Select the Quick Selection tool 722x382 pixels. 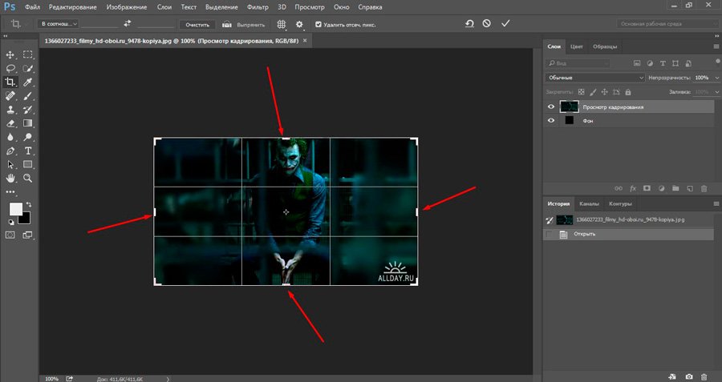[27, 69]
